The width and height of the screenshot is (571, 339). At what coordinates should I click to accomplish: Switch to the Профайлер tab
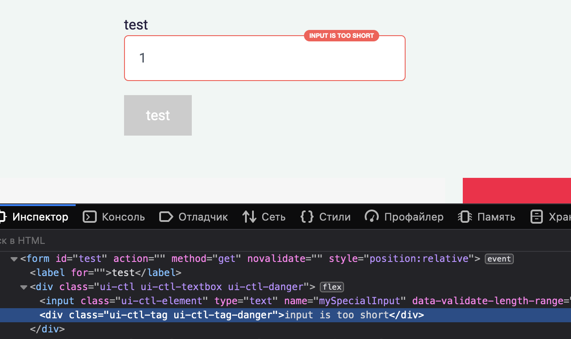pyautogui.click(x=404, y=217)
